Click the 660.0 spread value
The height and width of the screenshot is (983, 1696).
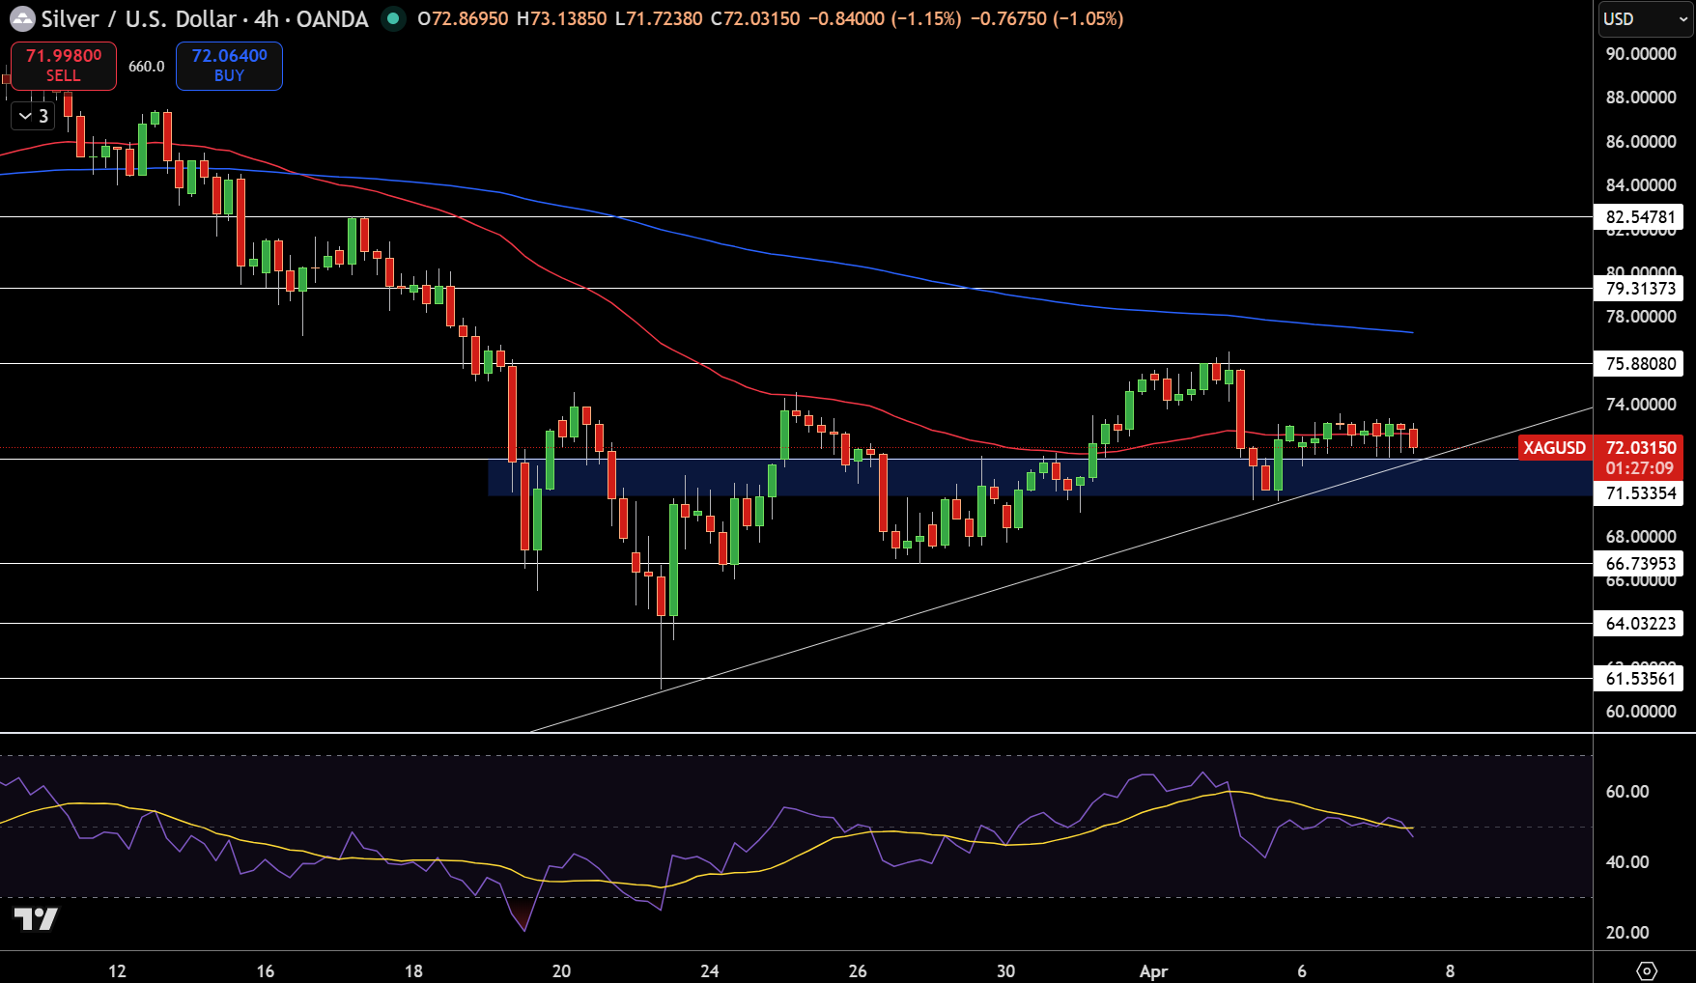[x=147, y=67]
